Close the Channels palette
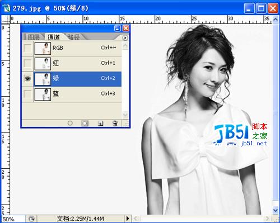280x223 pixels. point(126,28)
